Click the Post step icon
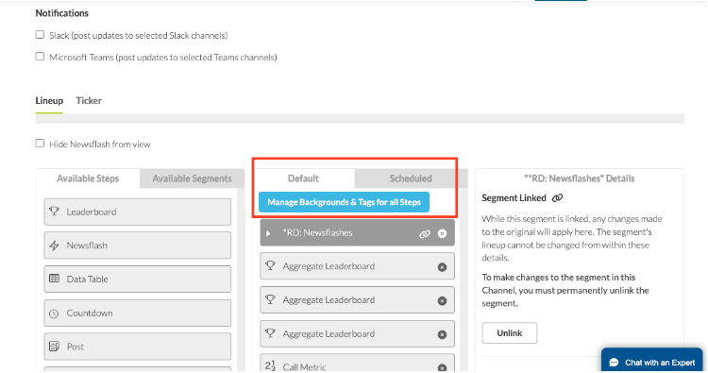 click(x=54, y=347)
